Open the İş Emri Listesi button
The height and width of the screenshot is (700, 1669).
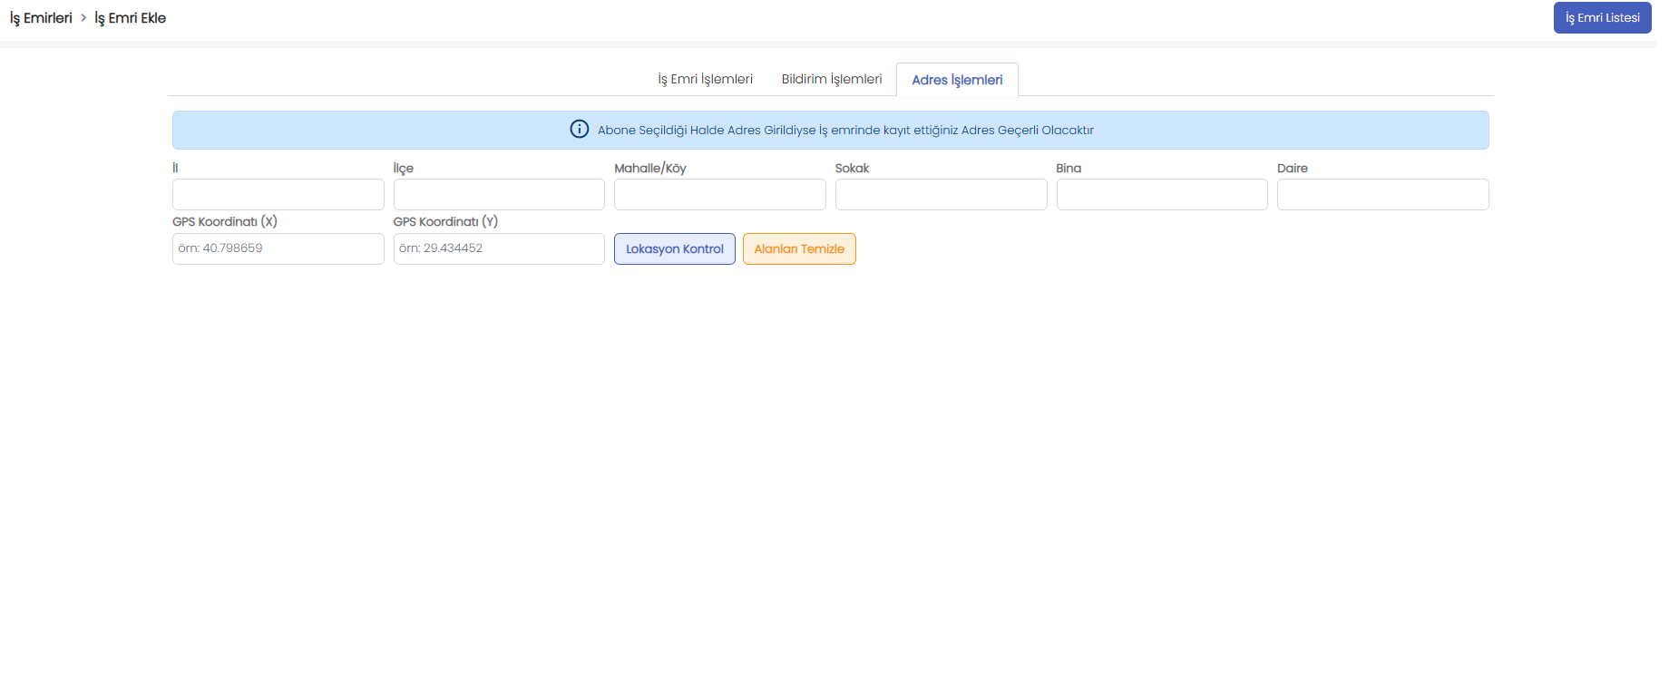(x=1602, y=18)
